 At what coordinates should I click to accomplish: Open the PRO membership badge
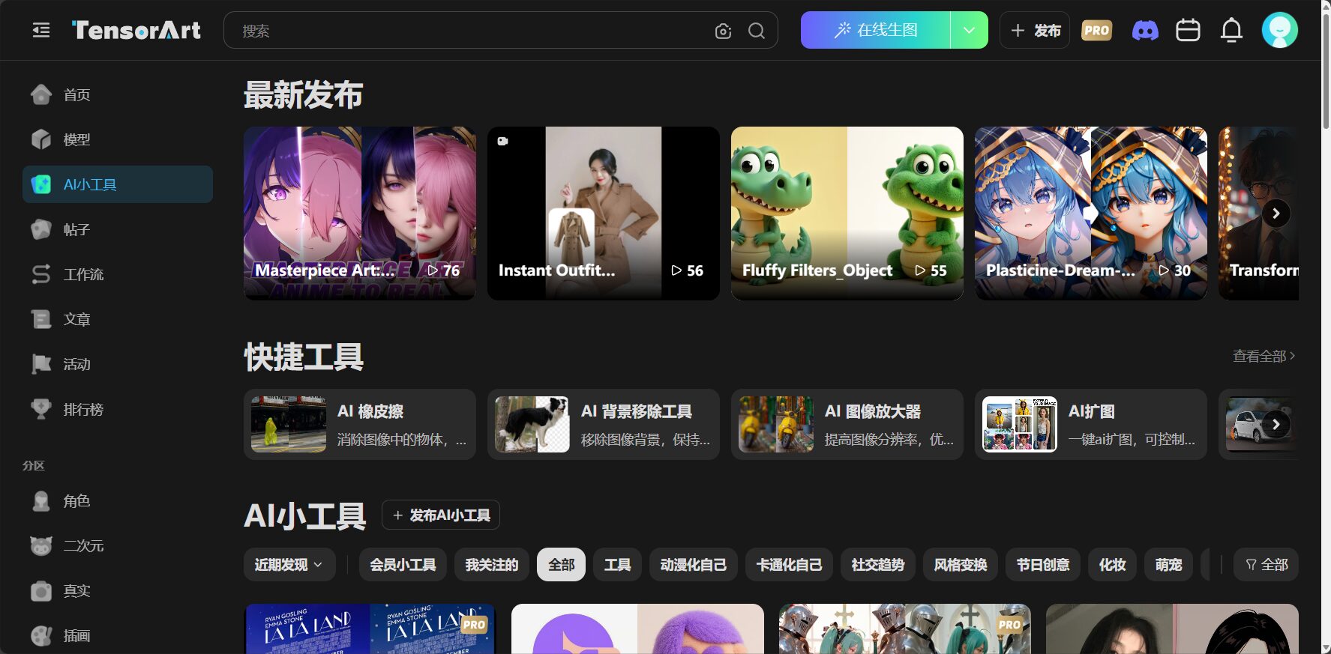click(1096, 31)
